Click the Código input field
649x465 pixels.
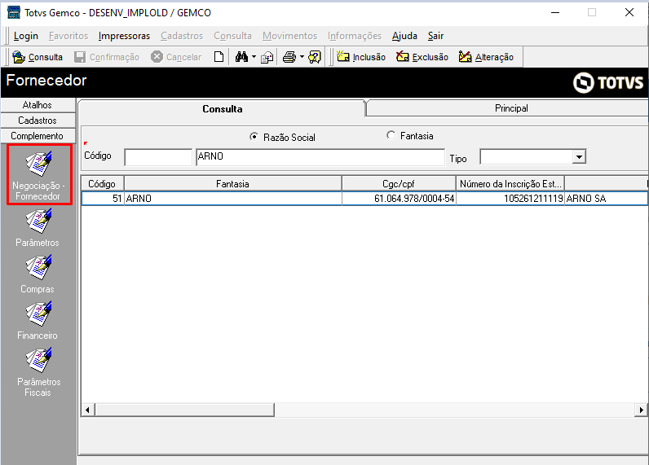158,157
